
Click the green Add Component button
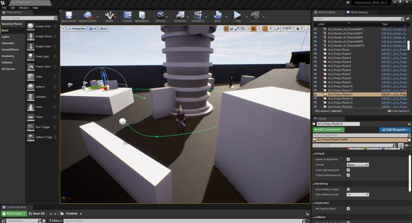tap(329, 130)
